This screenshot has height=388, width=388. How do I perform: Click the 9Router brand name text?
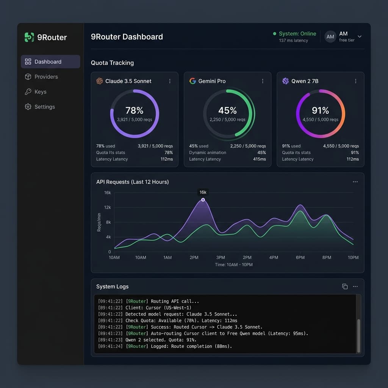pyautogui.click(x=52, y=38)
